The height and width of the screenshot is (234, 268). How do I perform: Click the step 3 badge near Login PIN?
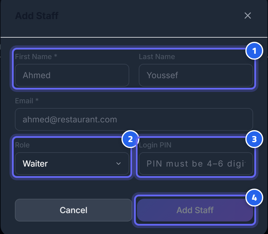click(254, 139)
